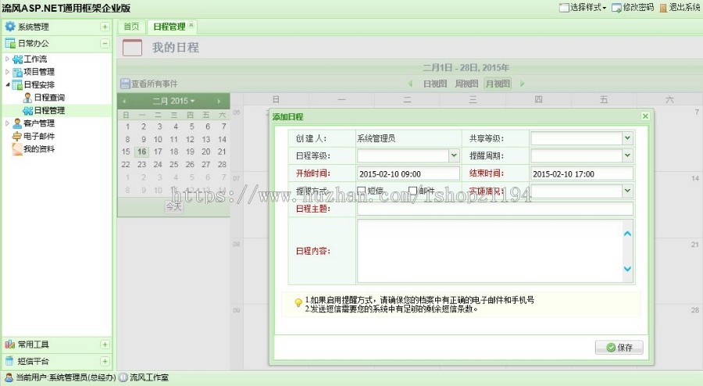Click the 短信平台 icon
This screenshot has width=703, height=386.
point(10,361)
